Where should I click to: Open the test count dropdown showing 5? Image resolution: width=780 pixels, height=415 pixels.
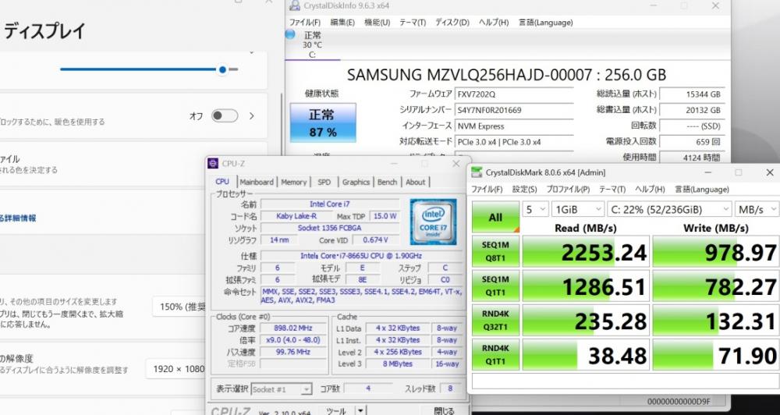[x=535, y=210]
